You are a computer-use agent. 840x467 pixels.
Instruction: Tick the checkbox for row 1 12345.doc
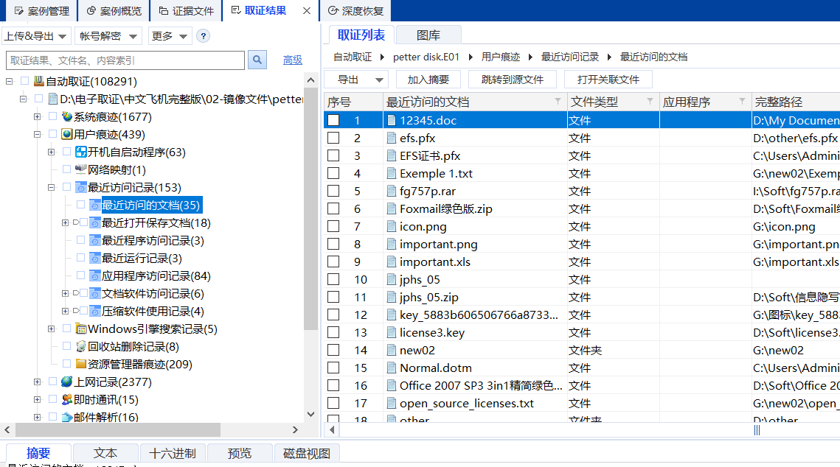(x=333, y=120)
